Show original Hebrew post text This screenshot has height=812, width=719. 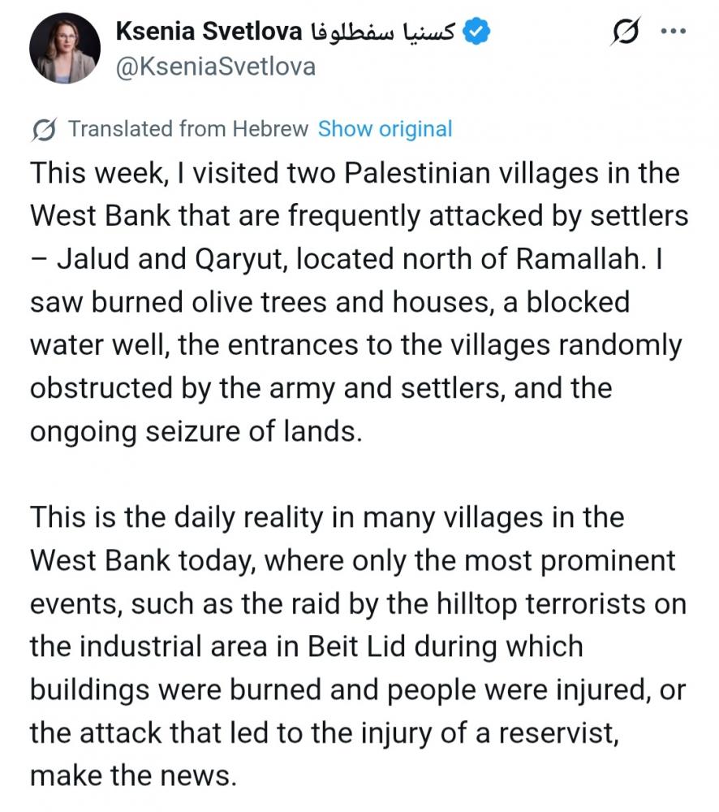click(x=385, y=129)
